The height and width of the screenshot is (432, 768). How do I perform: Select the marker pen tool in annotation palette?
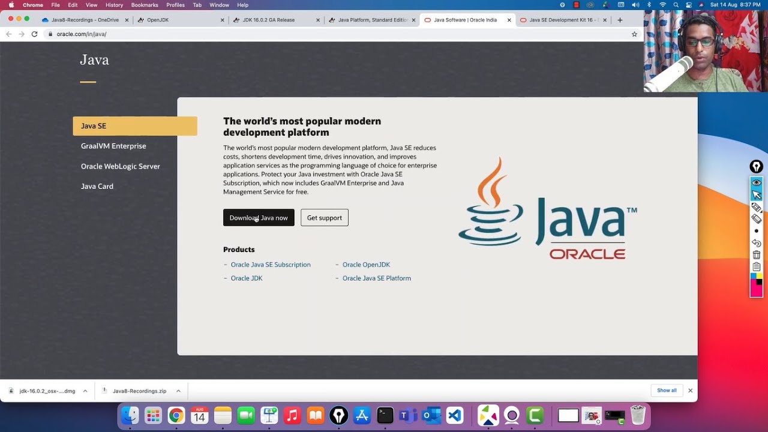click(756, 208)
